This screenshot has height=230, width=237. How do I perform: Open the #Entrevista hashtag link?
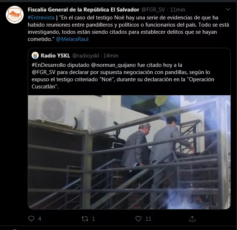tap(41, 18)
